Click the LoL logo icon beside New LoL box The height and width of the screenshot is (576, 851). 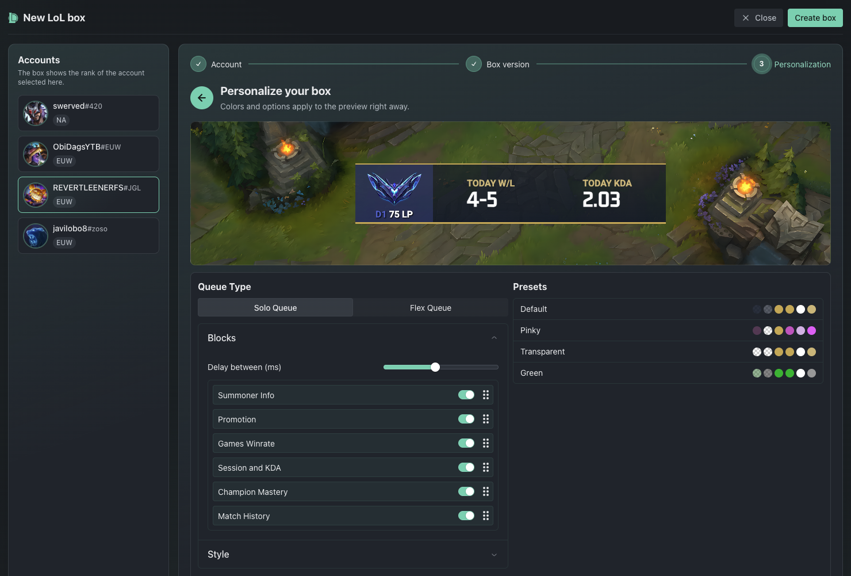point(13,18)
